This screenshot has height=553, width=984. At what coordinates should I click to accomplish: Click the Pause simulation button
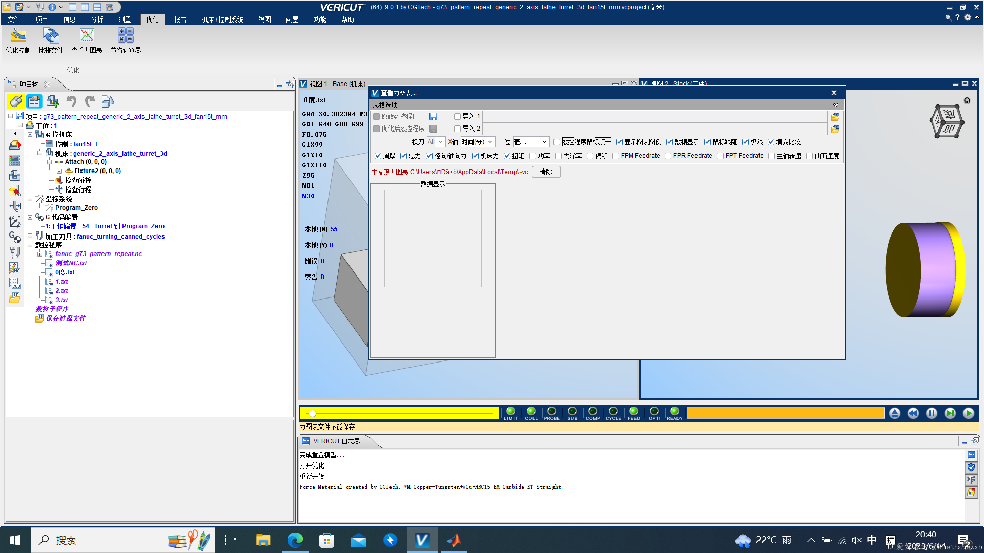click(x=932, y=413)
